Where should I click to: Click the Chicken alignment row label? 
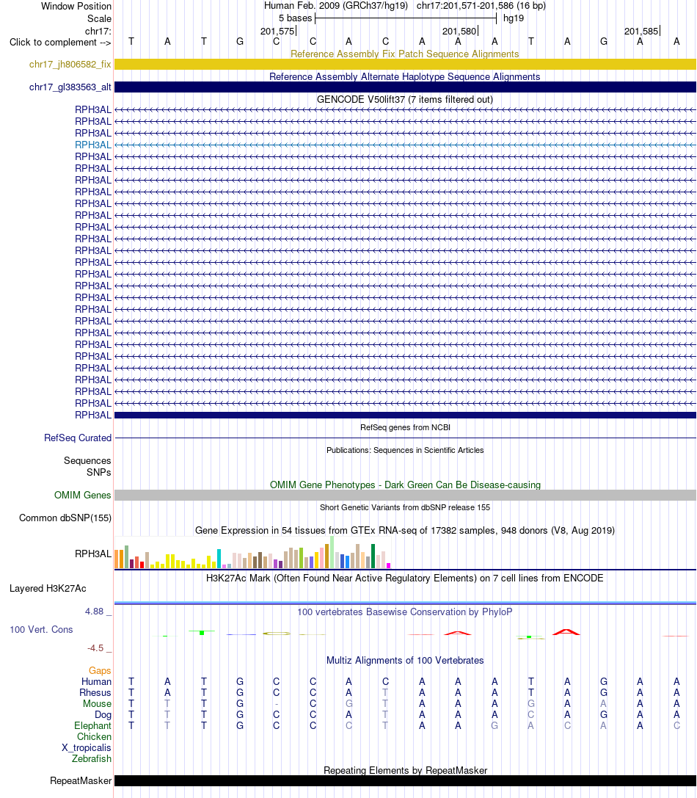(x=94, y=737)
